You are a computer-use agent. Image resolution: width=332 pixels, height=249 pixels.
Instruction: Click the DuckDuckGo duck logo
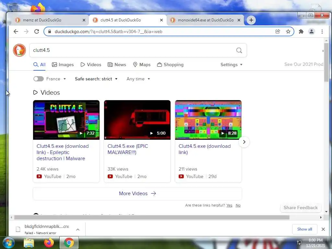(19, 50)
